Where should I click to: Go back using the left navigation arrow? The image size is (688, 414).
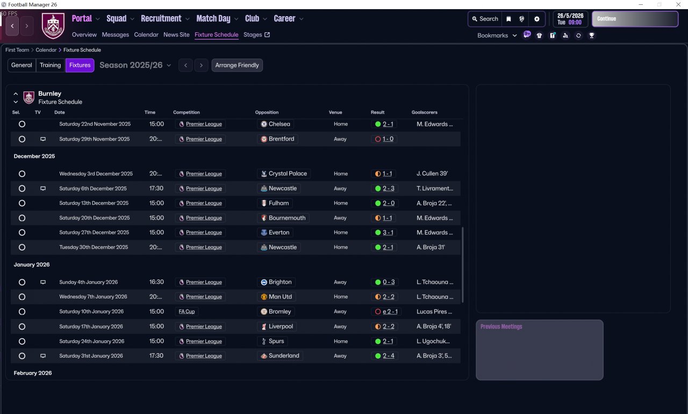coord(12,26)
